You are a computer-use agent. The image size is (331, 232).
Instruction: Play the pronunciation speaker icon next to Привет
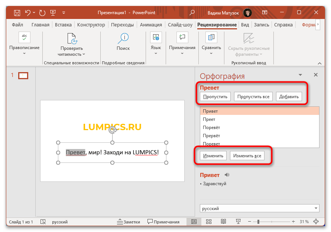(x=227, y=175)
